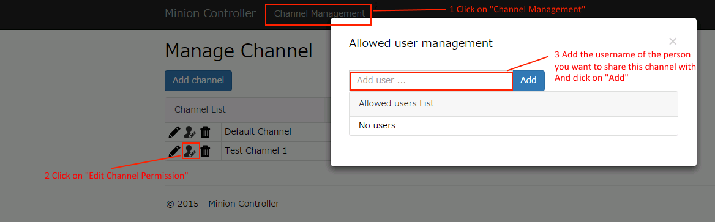
Task: Close the Allowed user management dialog
Action: [673, 42]
